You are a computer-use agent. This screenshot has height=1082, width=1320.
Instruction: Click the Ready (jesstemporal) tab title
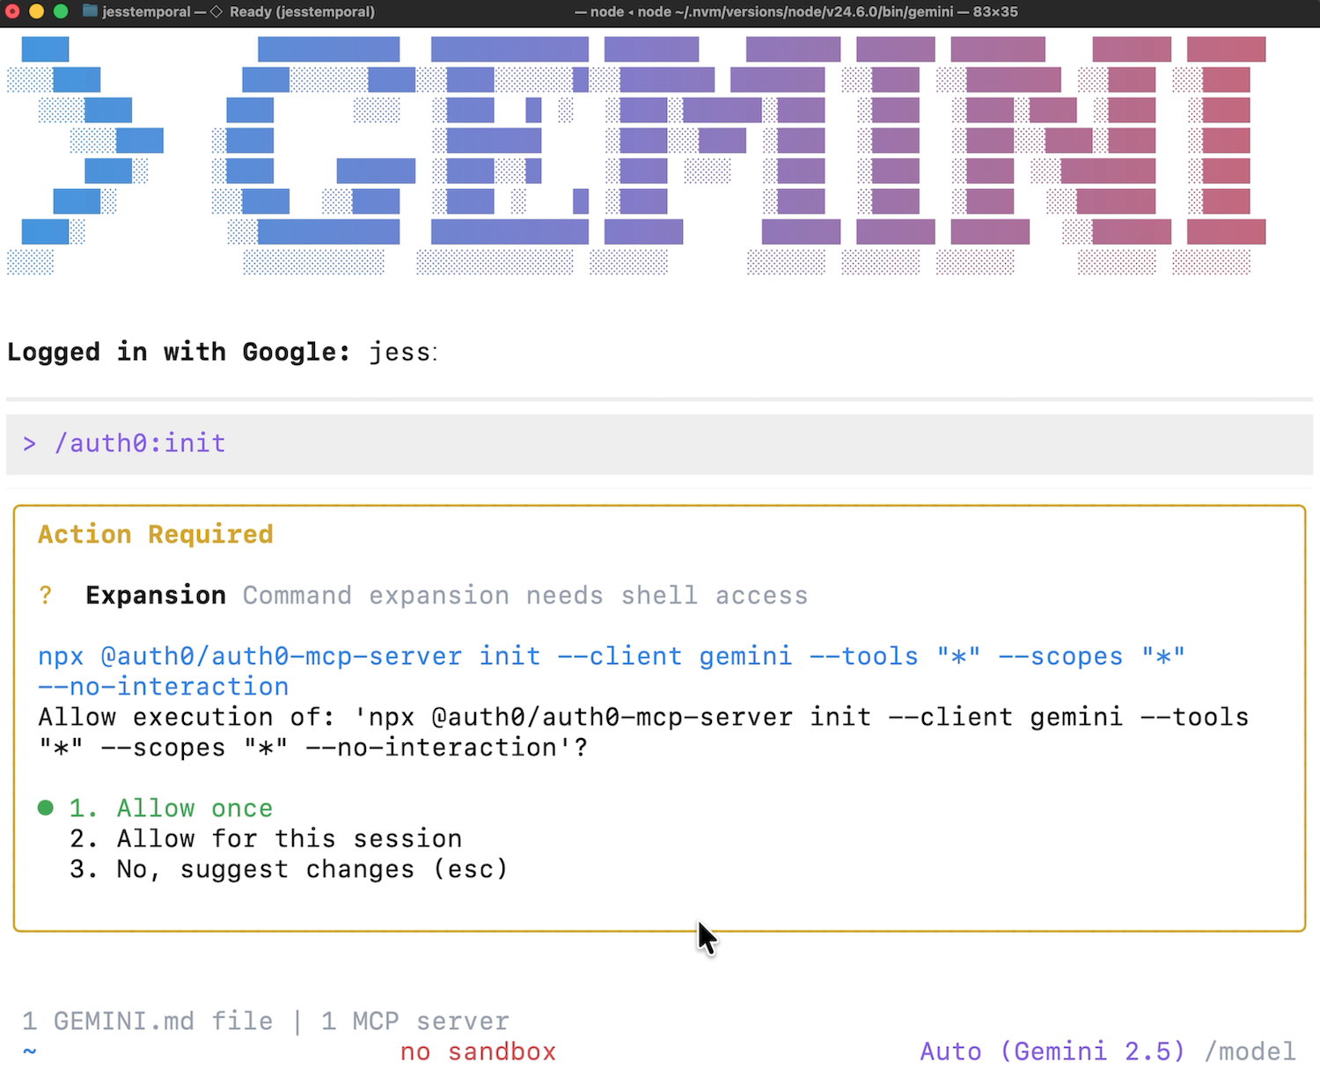click(303, 11)
